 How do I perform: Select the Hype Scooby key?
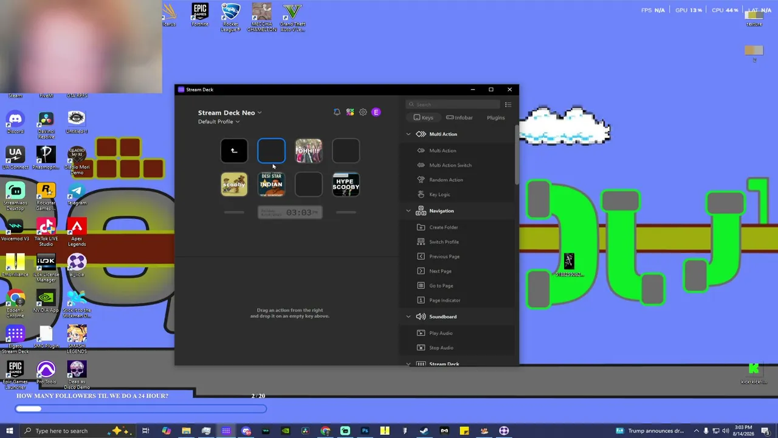(x=346, y=184)
